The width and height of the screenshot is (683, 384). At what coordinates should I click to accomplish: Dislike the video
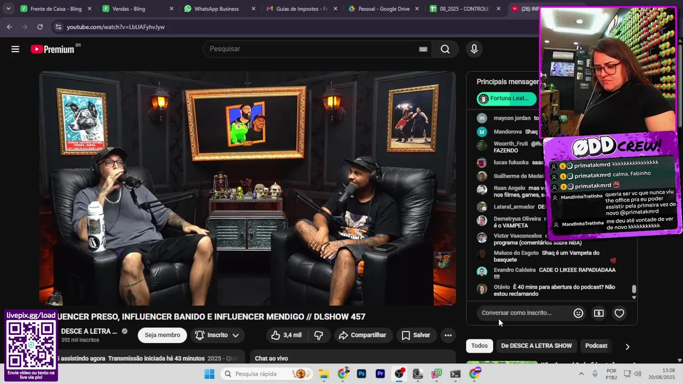319,335
